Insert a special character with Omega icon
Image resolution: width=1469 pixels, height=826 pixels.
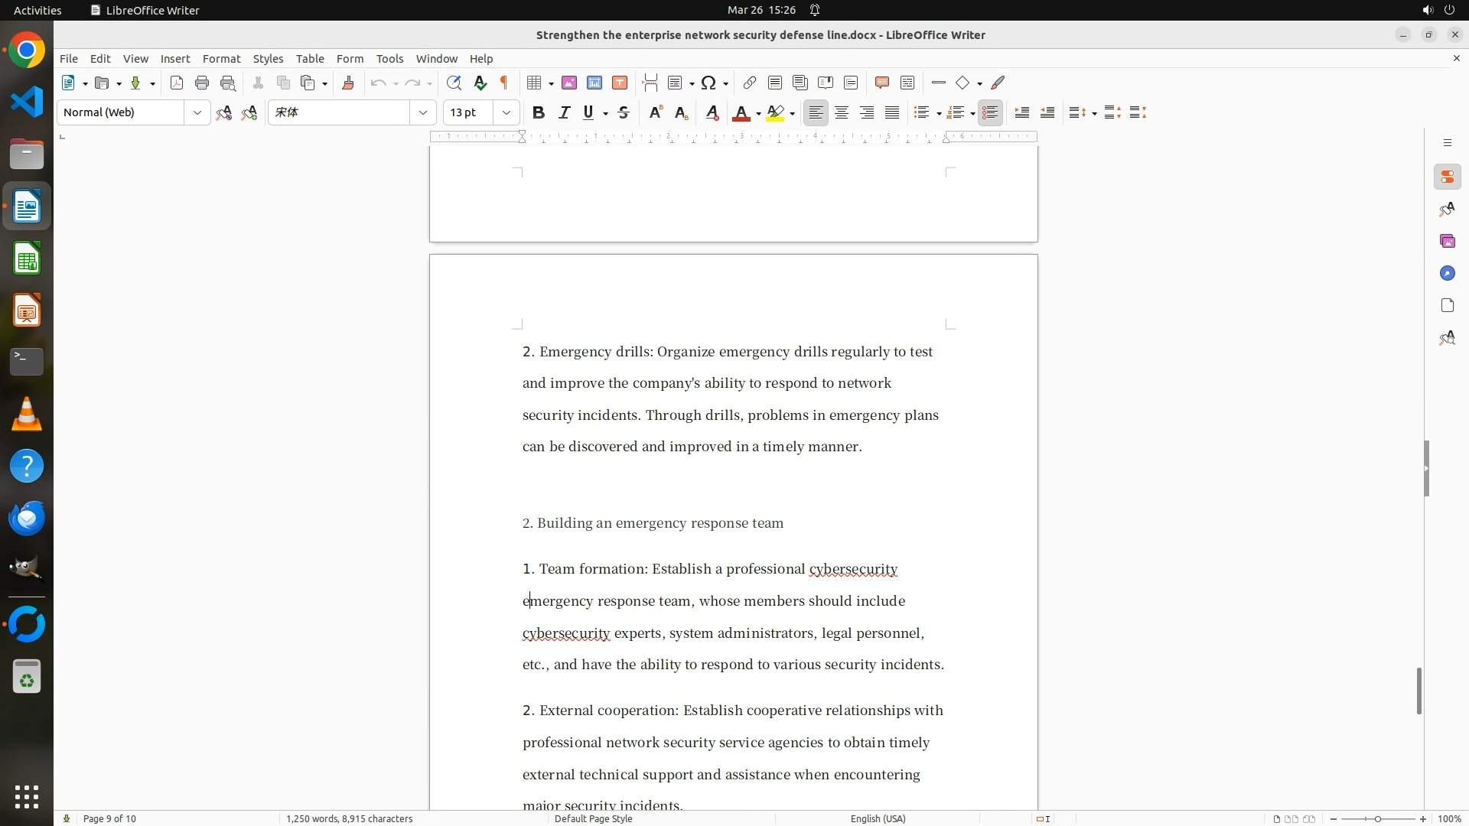708,83
